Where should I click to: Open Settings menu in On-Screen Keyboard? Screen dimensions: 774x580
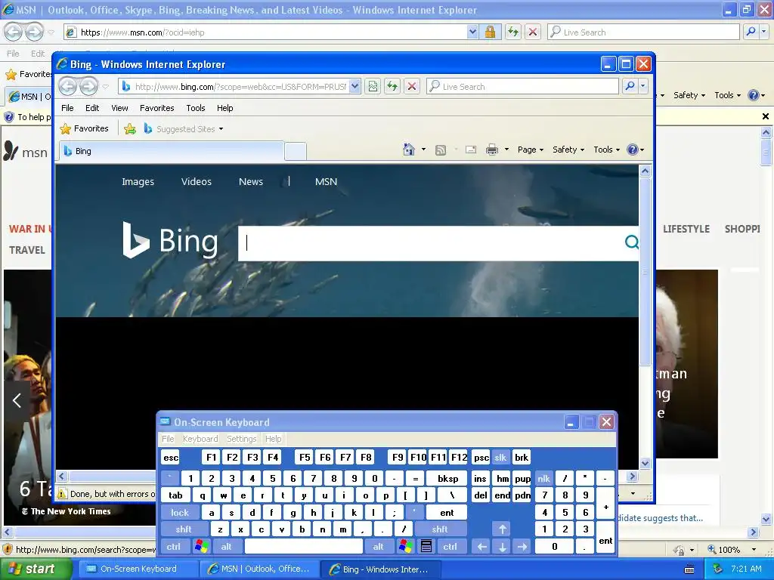click(x=241, y=439)
